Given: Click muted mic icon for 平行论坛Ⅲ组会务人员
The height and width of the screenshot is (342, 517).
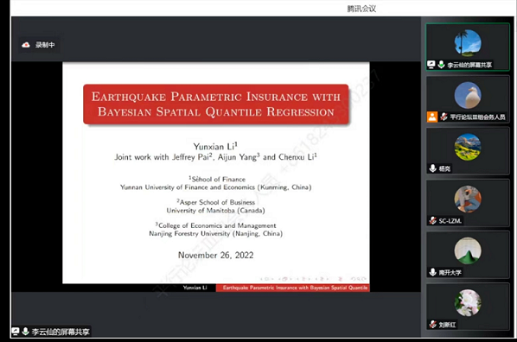Looking at the screenshot, I should pos(444,117).
